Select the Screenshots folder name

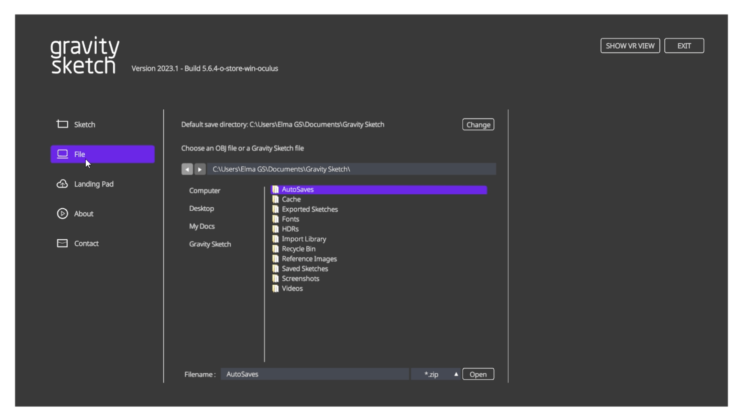[x=300, y=278]
